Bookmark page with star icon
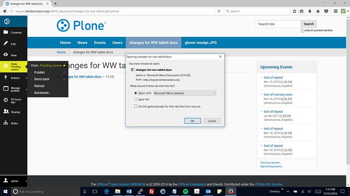Screen dimensions: 350x196 pyautogui.click(x=294, y=11)
